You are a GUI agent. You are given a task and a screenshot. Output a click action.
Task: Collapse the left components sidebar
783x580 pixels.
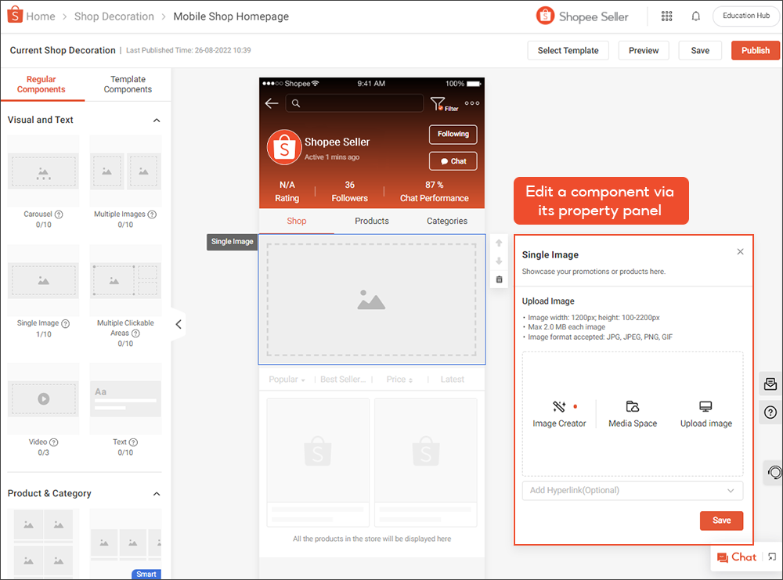point(179,324)
